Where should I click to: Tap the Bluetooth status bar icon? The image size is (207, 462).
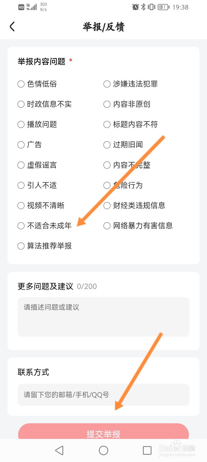143,7
